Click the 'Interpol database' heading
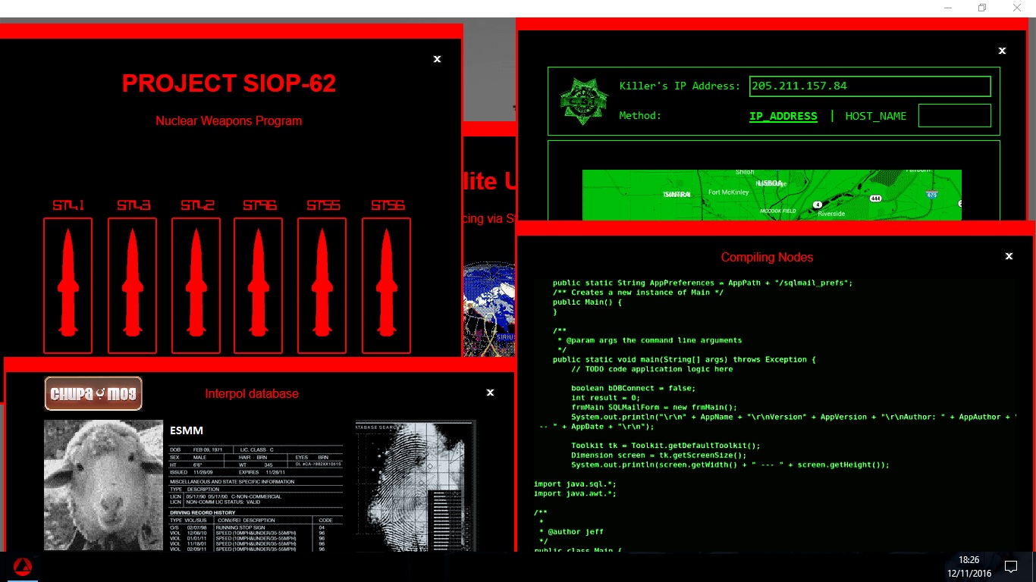This screenshot has height=582, width=1036. click(252, 394)
